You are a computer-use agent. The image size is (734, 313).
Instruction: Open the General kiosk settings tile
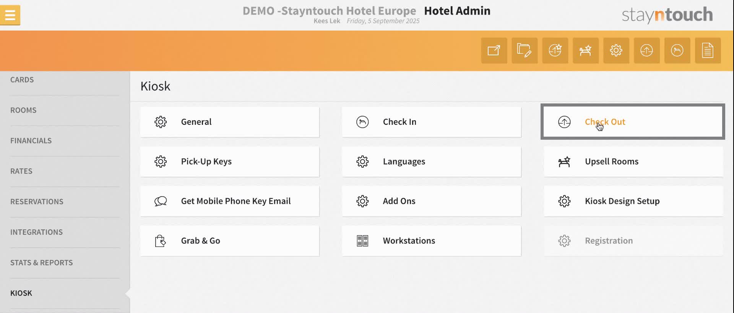pos(230,122)
